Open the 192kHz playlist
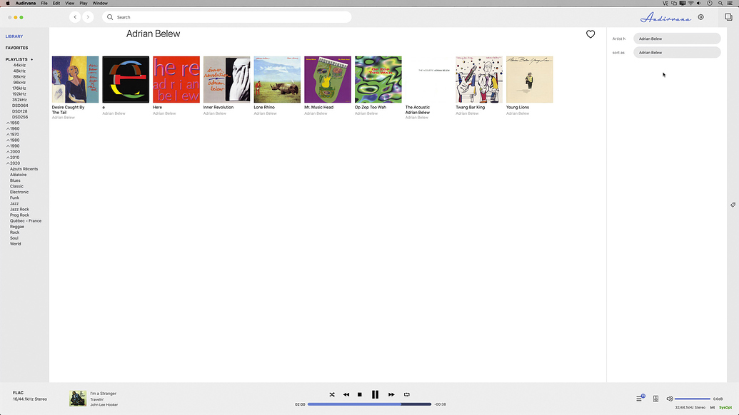This screenshot has height=415, width=739. point(19,94)
